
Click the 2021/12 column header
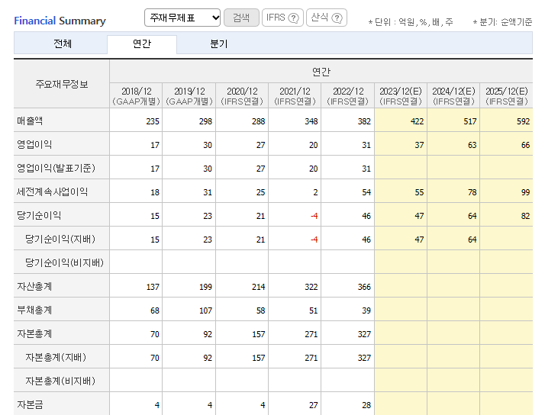pyautogui.click(x=295, y=96)
